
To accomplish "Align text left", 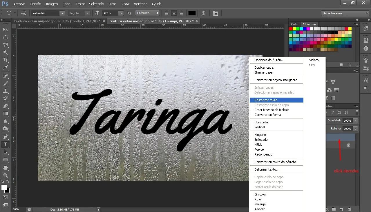I will coord(167,13).
